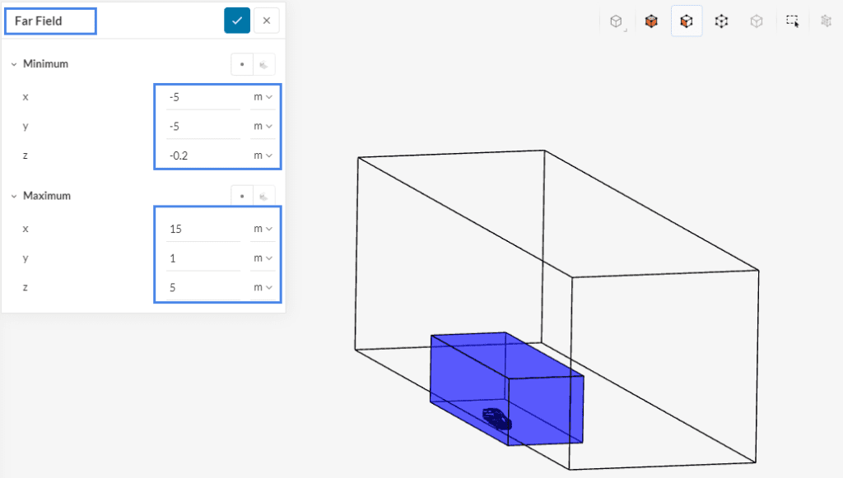Collapse the Minimum section
The width and height of the screenshot is (843, 478).
point(14,63)
